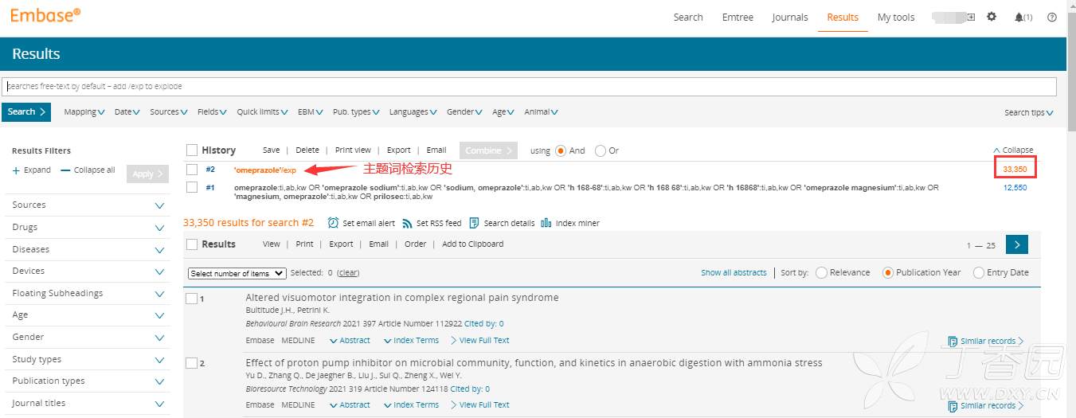Click the blue Search button
Viewport: 1076px width, 418px height.
tap(26, 112)
